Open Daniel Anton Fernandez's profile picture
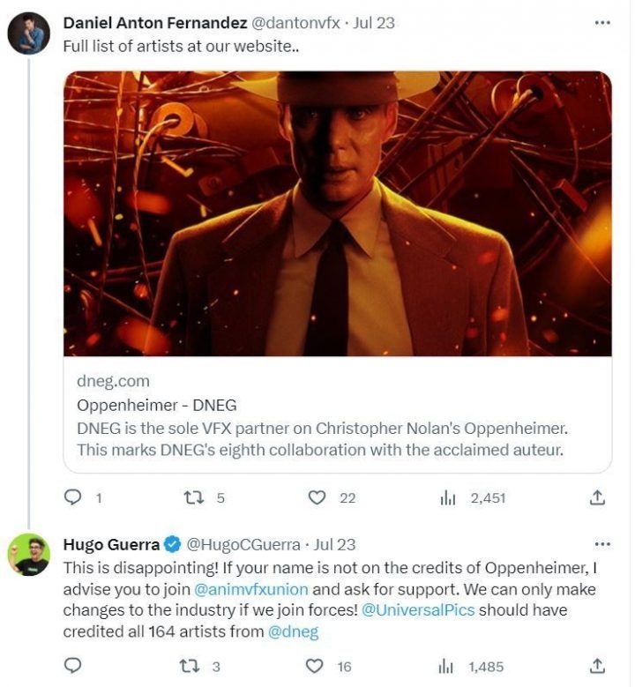This screenshot has width=635, height=687. pyautogui.click(x=28, y=34)
